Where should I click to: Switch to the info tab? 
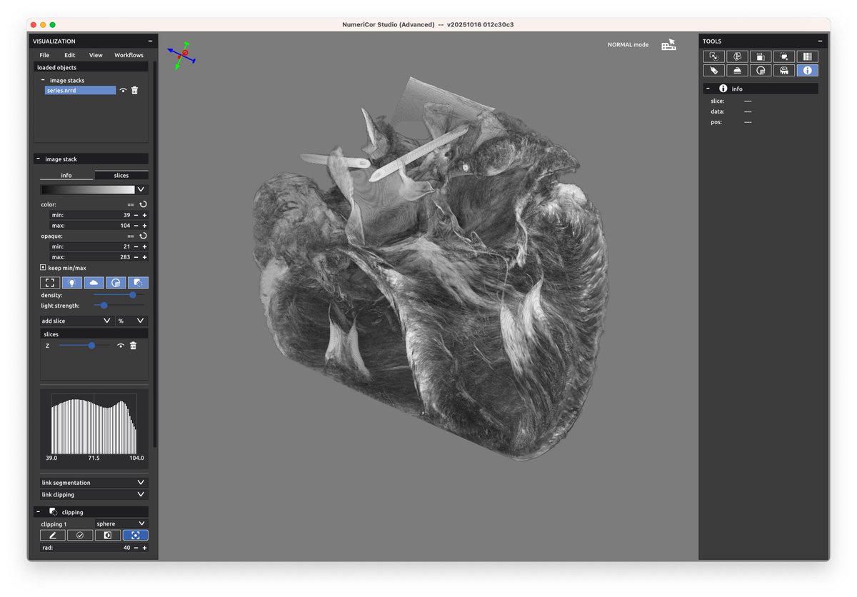point(66,175)
